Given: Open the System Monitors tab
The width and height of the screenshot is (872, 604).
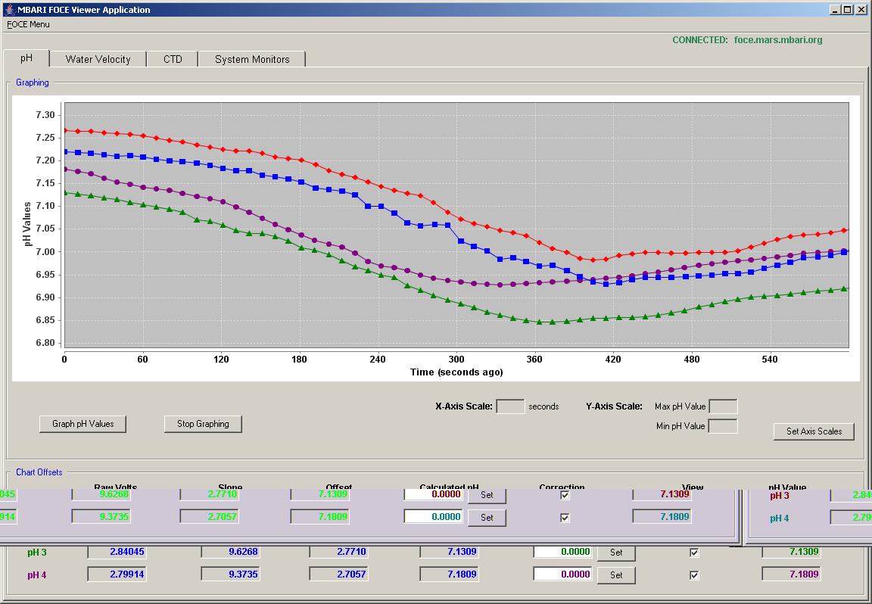Looking at the screenshot, I should (252, 60).
